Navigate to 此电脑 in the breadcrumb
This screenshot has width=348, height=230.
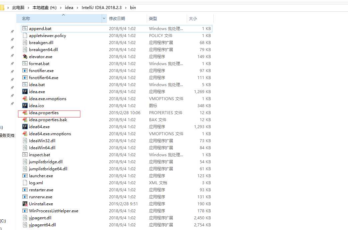point(18,8)
